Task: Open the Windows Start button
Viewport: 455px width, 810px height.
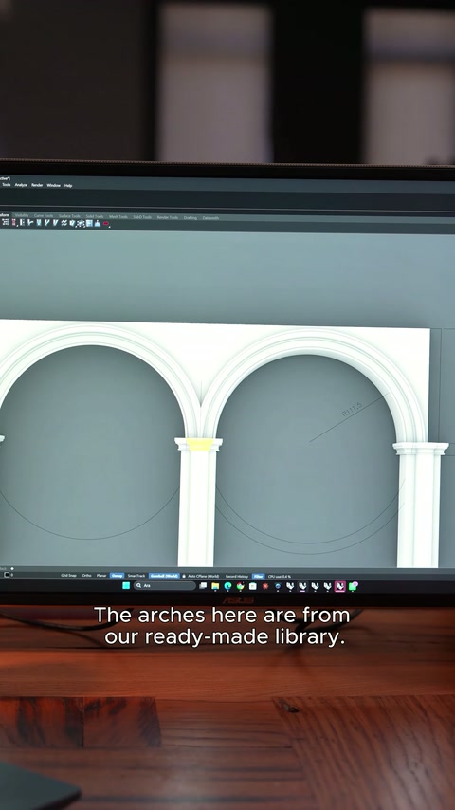Action: pyautogui.click(x=126, y=586)
